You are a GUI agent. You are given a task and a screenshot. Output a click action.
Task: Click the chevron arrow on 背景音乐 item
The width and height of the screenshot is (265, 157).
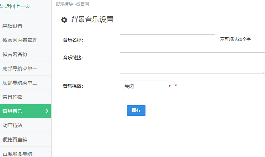click(x=47, y=111)
